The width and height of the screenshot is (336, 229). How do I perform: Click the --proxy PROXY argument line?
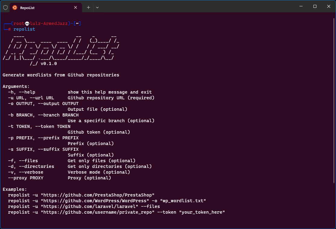pos(26,178)
